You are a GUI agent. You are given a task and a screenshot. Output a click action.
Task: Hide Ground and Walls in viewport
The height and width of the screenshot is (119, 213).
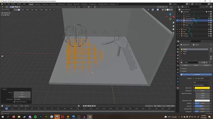click(x=209, y=18)
